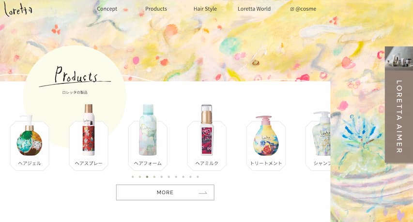Click the LORETTA AIMER banner product photo
The image size is (413, 222).
click(399, 58)
